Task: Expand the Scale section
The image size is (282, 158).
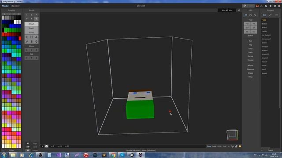Action: point(251,53)
